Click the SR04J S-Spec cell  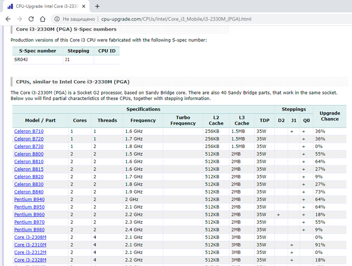37,59
